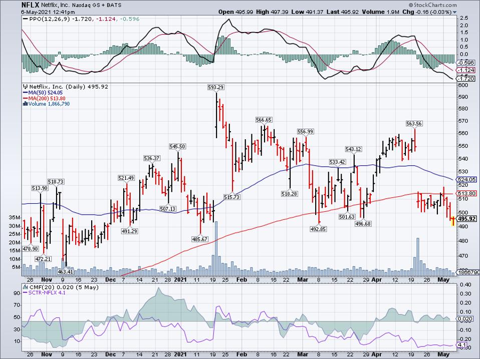
Task: Click the 593.29 peak price label
Action: 216,88
